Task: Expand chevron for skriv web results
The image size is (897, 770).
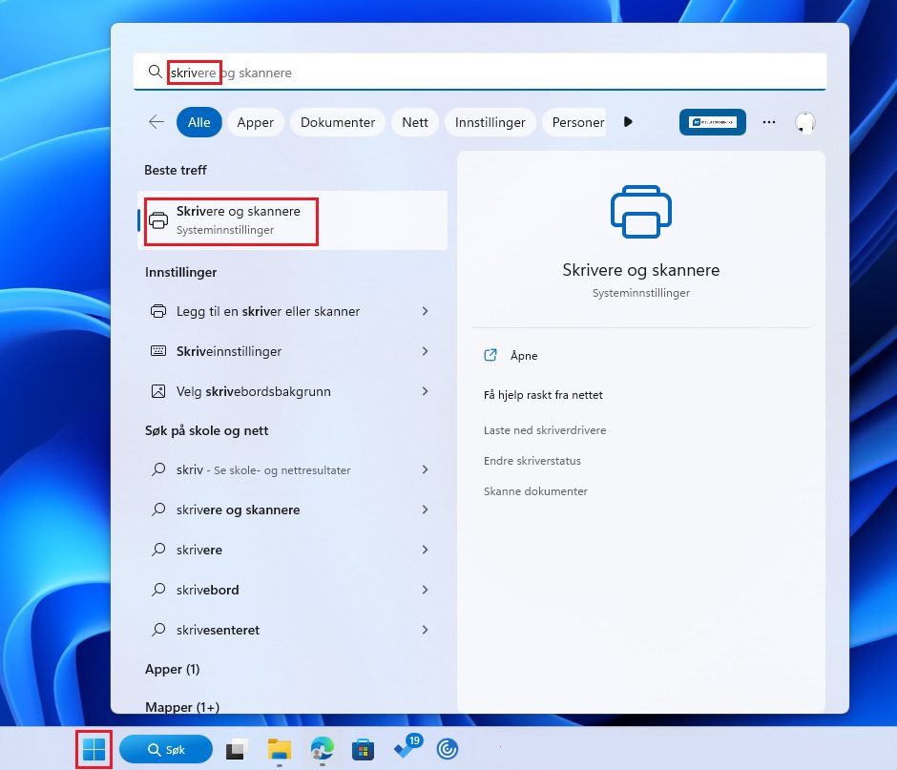Action: click(425, 469)
